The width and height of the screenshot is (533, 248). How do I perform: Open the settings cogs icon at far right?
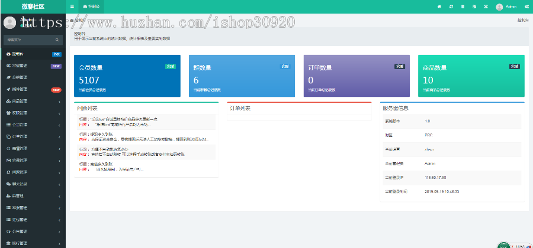click(526, 6)
